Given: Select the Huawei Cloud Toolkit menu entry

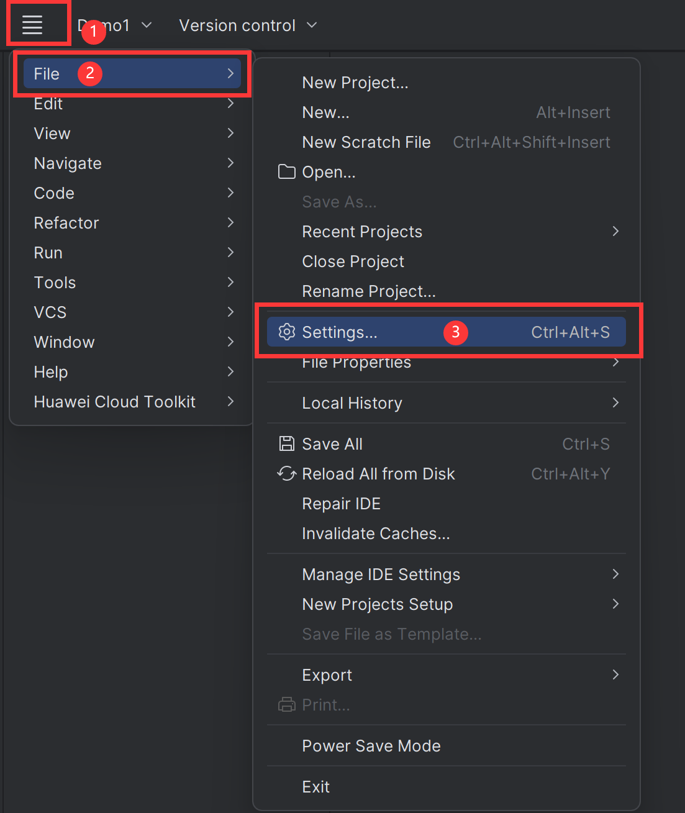Looking at the screenshot, I should [x=114, y=401].
